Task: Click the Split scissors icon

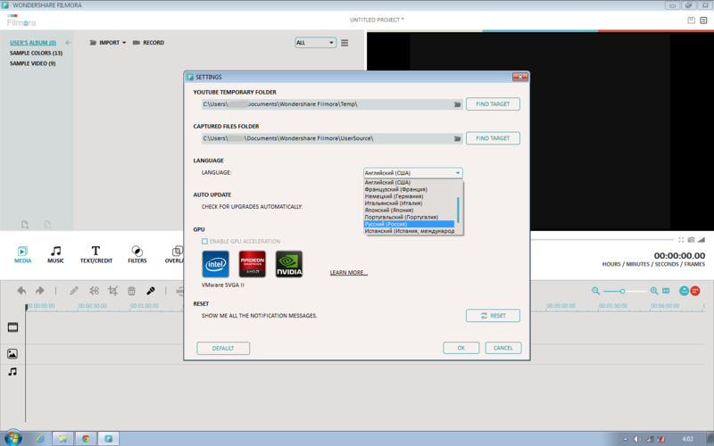Action: [94, 291]
